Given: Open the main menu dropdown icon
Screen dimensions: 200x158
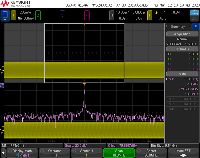Looking at the screenshot, I should coord(5,15).
